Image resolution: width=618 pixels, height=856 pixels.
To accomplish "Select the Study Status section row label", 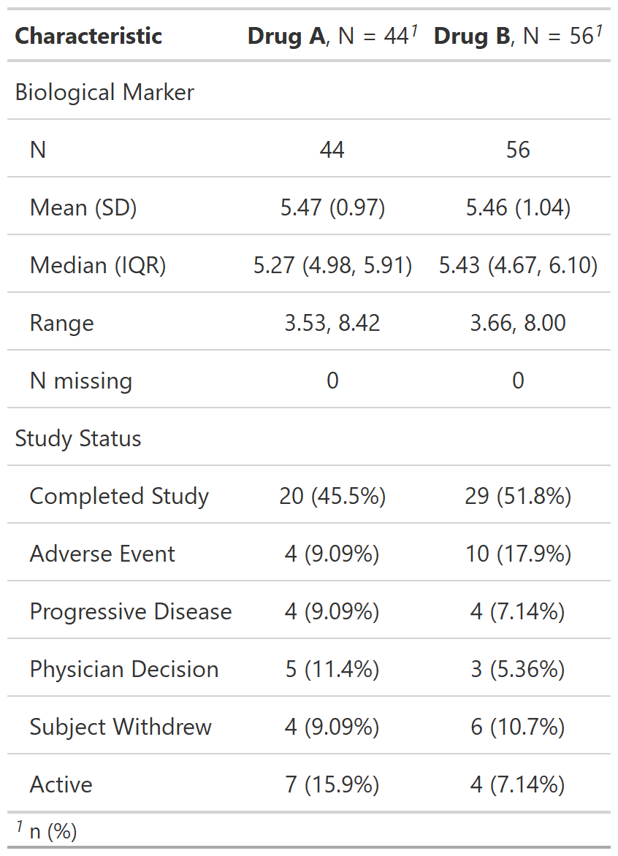I will point(78,439).
